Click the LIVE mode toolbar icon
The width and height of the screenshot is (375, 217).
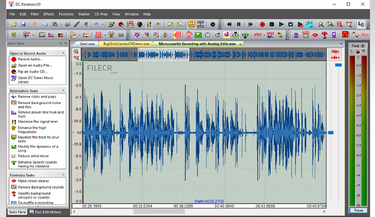tap(130, 24)
